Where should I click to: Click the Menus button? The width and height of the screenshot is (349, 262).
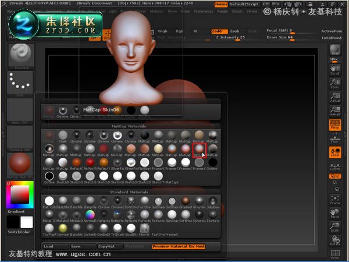click(221, 4)
